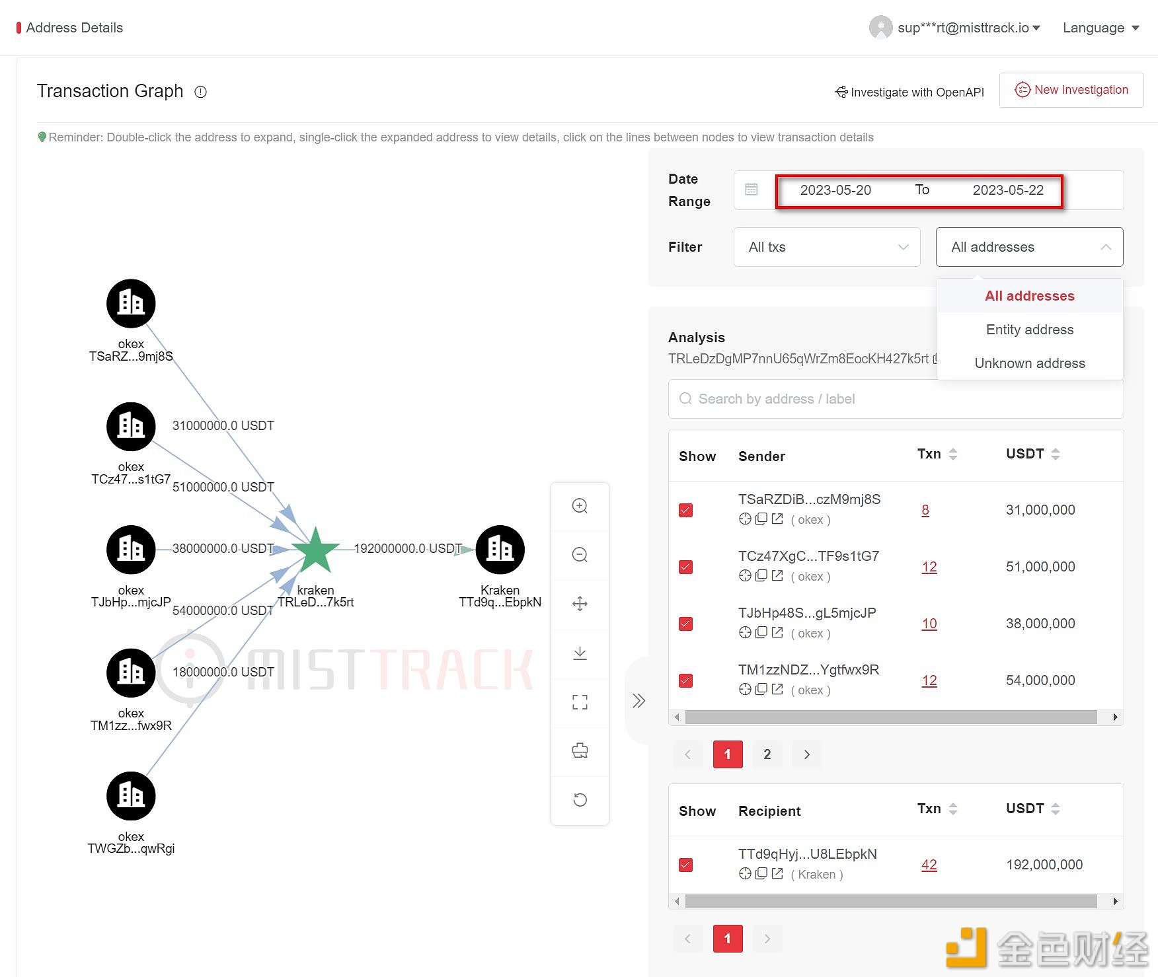Click the end date 2023-05-22 field
Image resolution: width=1158 pixels, height=977 pixels.
point(1008,190)
